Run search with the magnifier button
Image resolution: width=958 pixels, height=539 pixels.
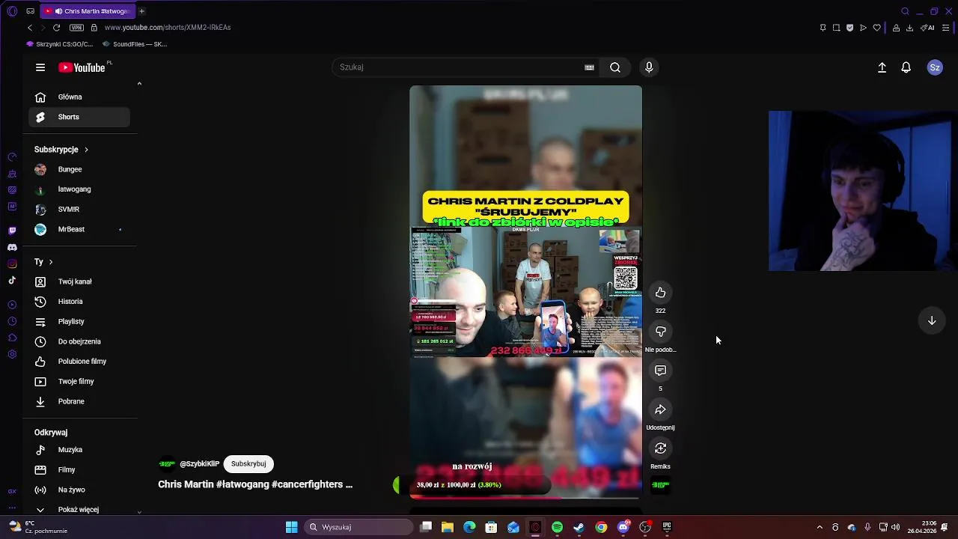click(615, 67)
